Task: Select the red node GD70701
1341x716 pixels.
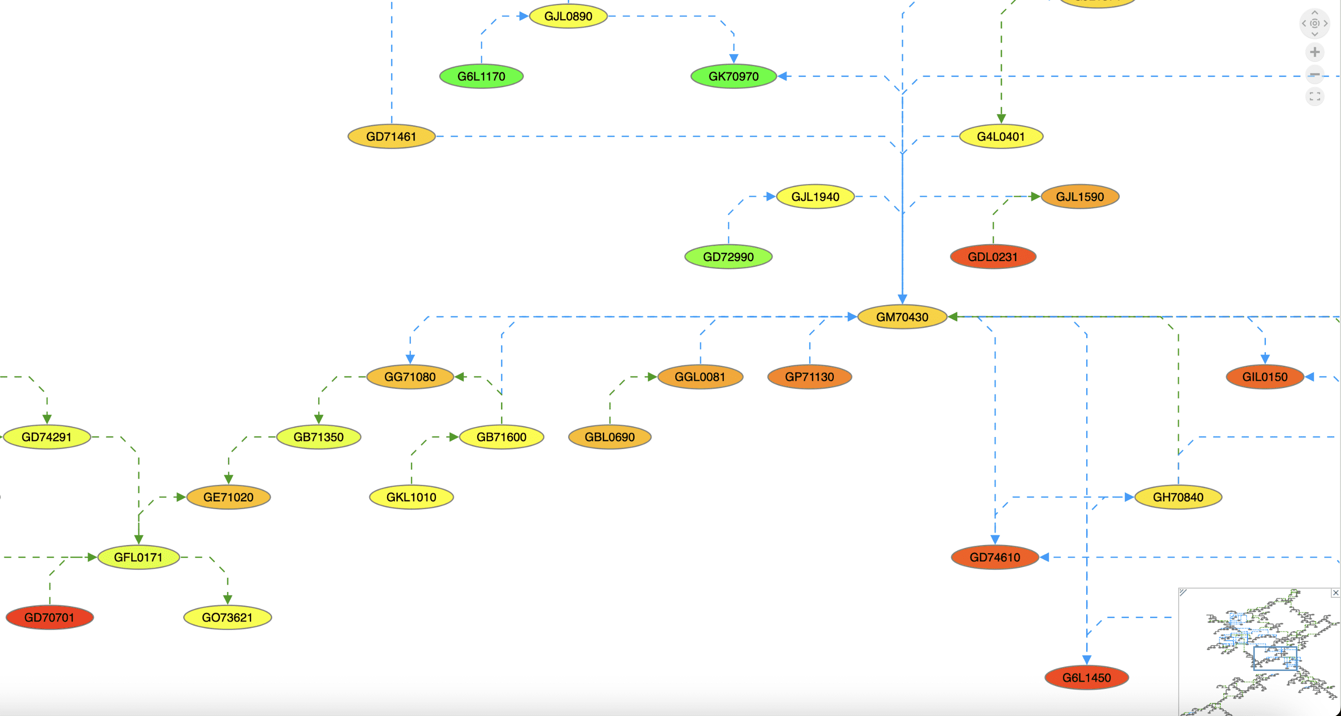Action: [x=49, y=617]
